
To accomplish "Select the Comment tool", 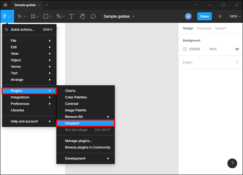I will coord(93,16).
